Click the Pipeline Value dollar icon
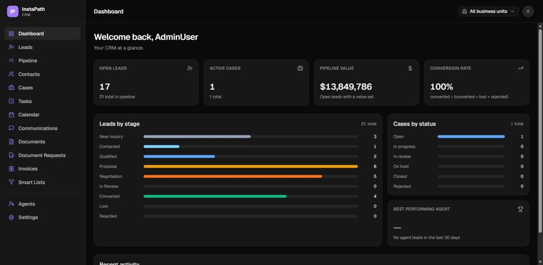 410,68
